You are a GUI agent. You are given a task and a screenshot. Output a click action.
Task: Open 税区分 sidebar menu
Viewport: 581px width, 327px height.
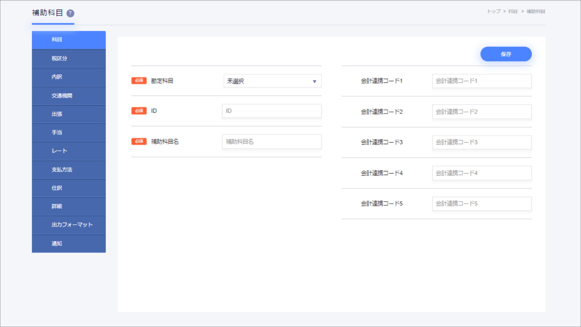69,58
